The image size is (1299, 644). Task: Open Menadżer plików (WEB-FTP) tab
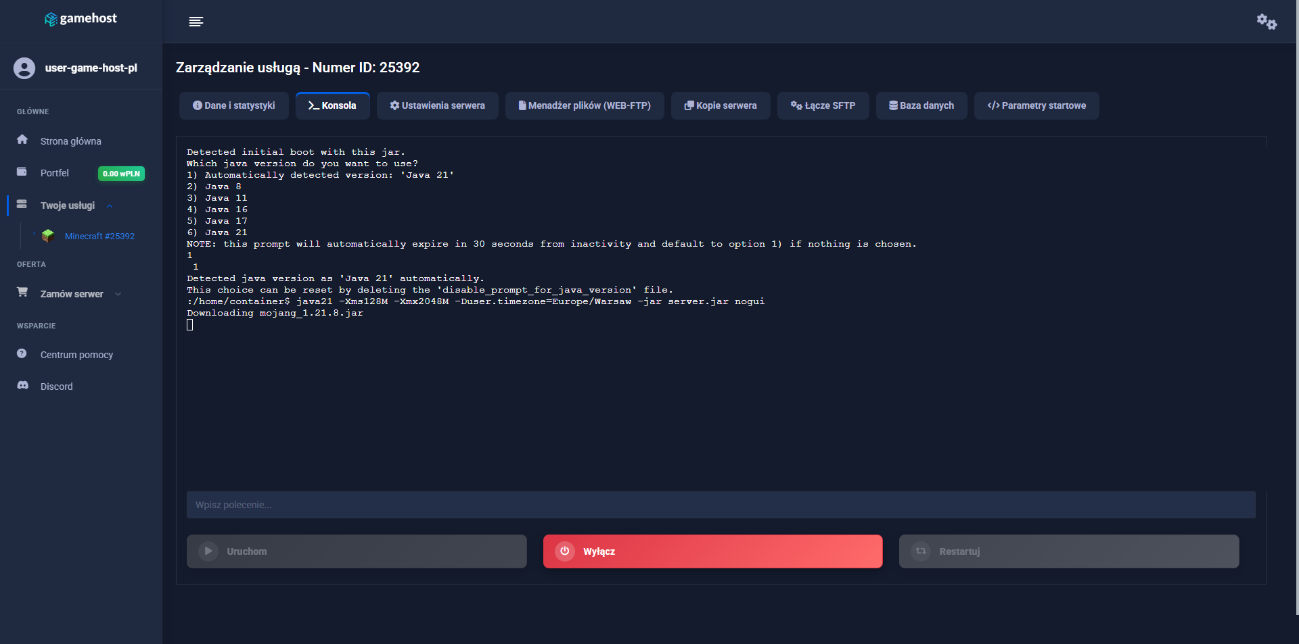(585, 106)
